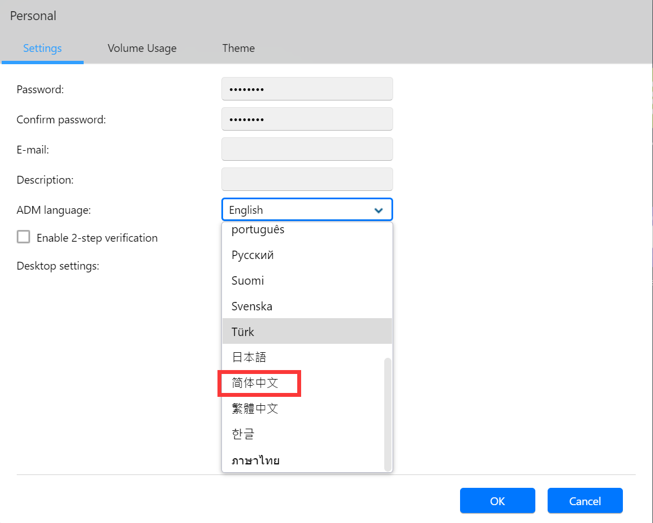Screen dimensions: 653x523
Task: Switch to the Volume Usage tab
Action: click(x=142, y=48)
